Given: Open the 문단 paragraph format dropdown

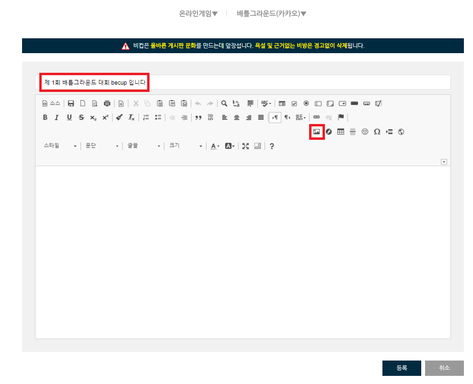Looking at the screenshot, I should pyautogui.click(x=102, y=146).
